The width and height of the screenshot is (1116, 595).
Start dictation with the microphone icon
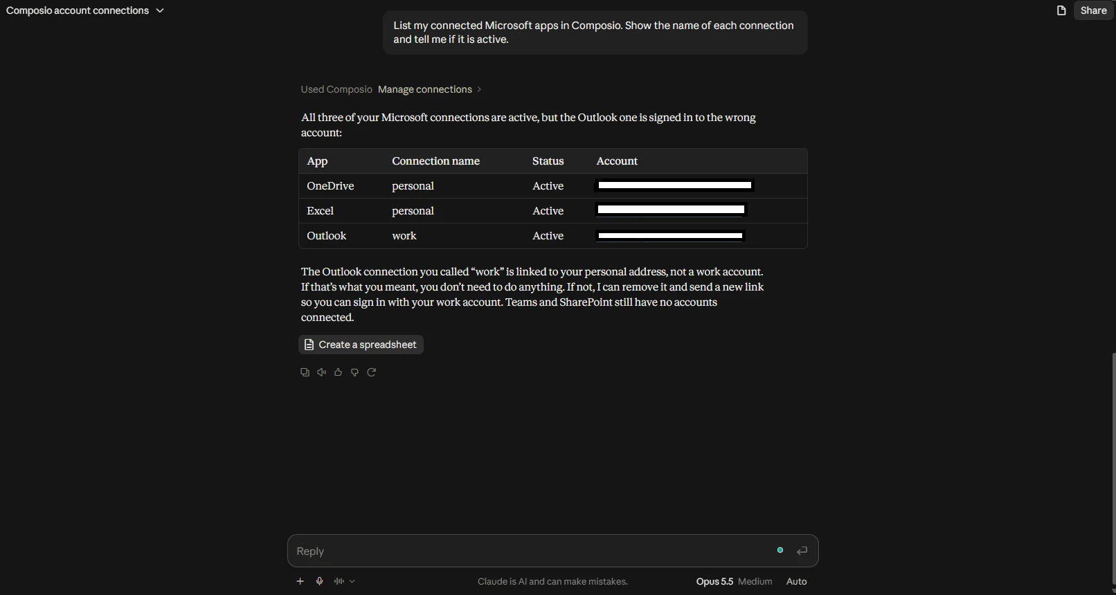pyautogui.click(x=319, y=581)
